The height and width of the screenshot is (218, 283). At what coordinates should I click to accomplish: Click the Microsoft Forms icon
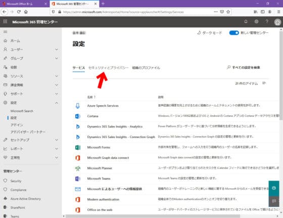coord(78,148)
